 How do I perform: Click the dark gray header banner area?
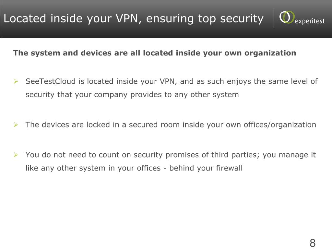[x=166, y=19]
